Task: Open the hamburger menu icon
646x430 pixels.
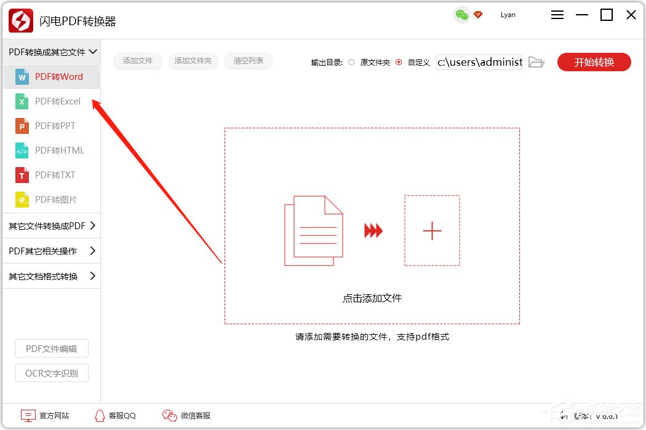Action: [557, 15]
